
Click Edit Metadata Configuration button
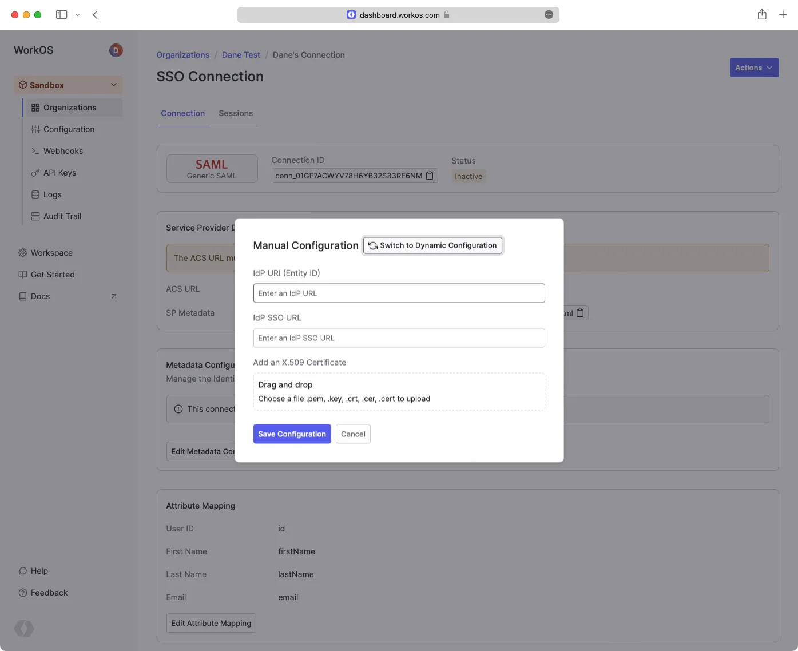click(x=201, y=451)
